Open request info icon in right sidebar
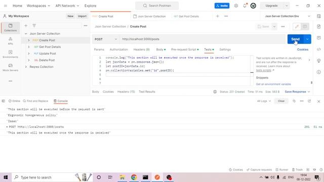The image size is (324, 182). 318,72
